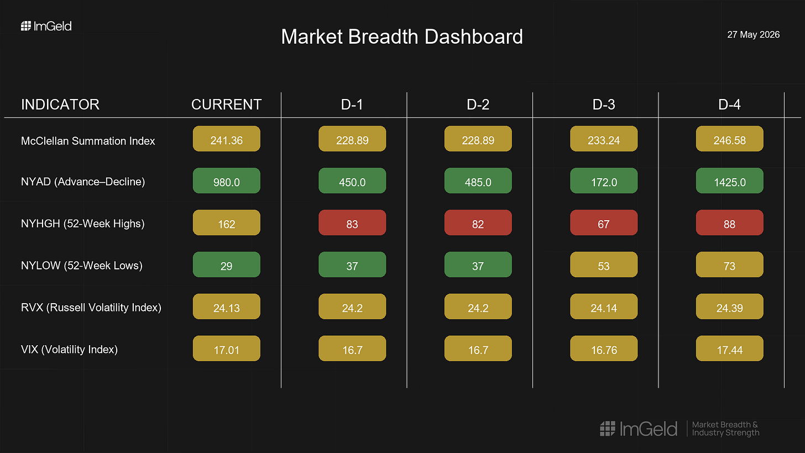The height and width of the screenshot is (453, 805).
Task: Click the NYHGH D-3 cell showing 67
Action: 604,223
